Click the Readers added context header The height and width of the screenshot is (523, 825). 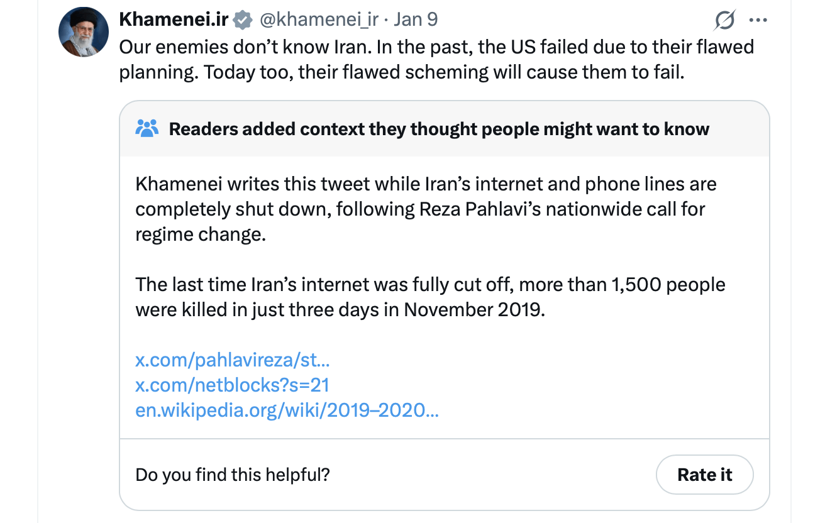click(438, 128)
